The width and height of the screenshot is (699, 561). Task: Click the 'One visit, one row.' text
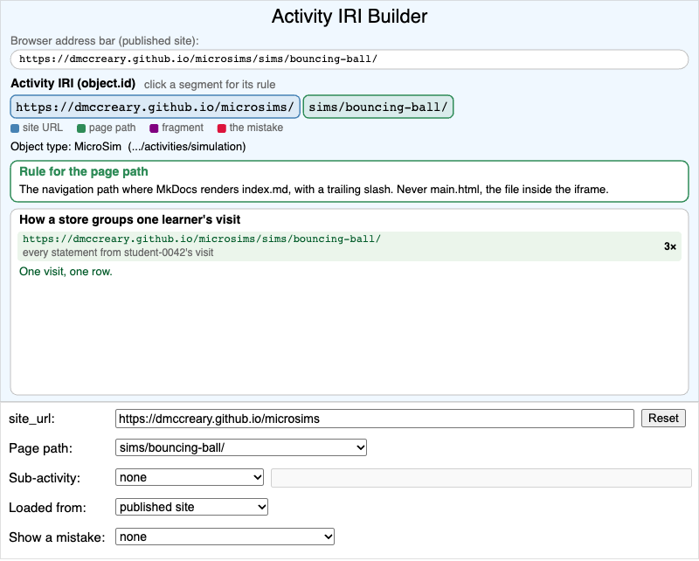coord(66,272)
